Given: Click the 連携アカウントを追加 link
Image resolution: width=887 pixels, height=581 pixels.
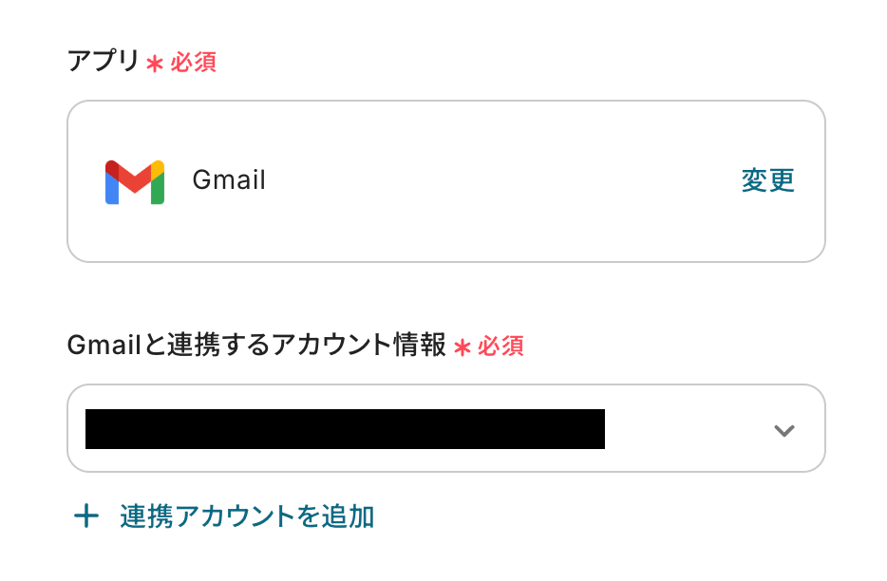Looking at the screenshot, I should (247, 516).
